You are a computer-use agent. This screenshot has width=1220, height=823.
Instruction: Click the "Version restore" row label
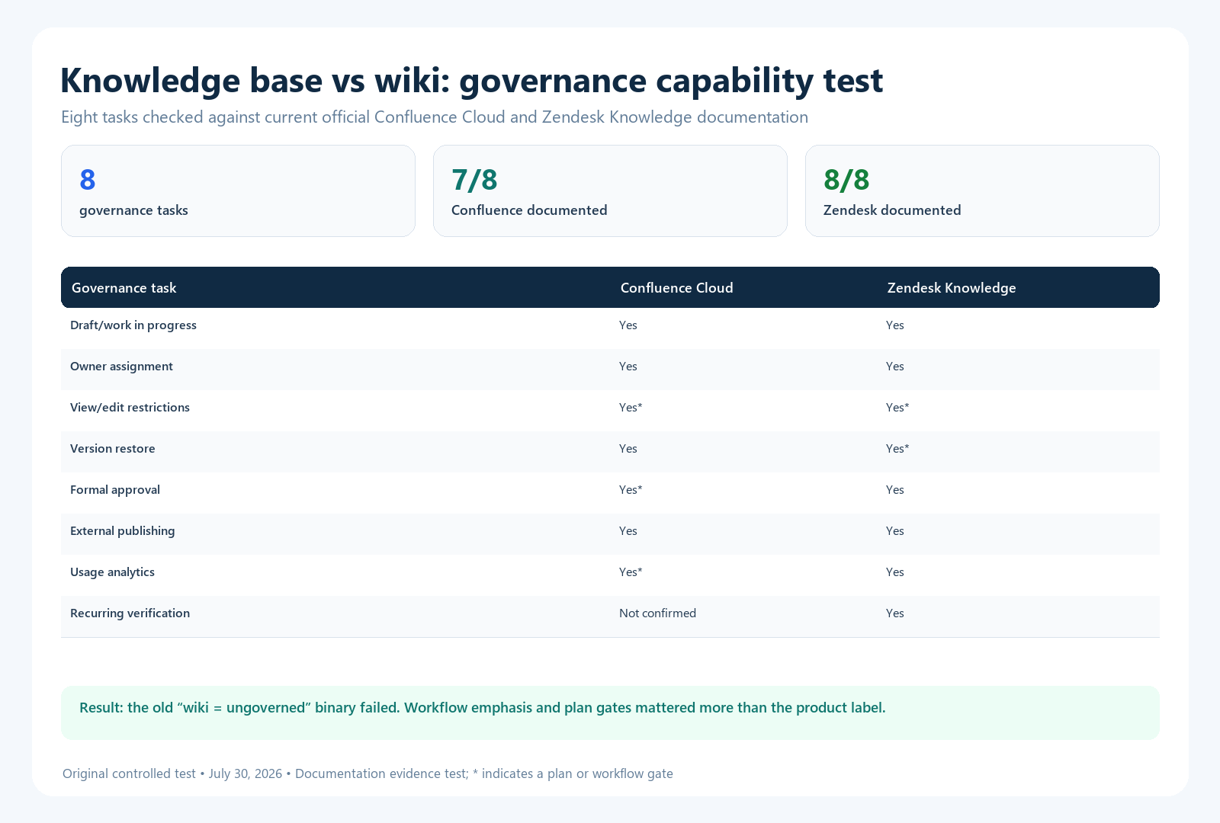pyautogui.click(x=113, y=449)
